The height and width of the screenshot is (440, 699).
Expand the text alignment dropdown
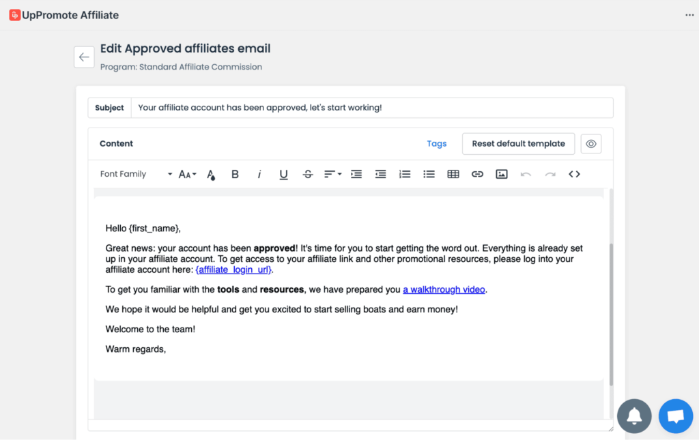pyautogui.click(x=332, y=174)
